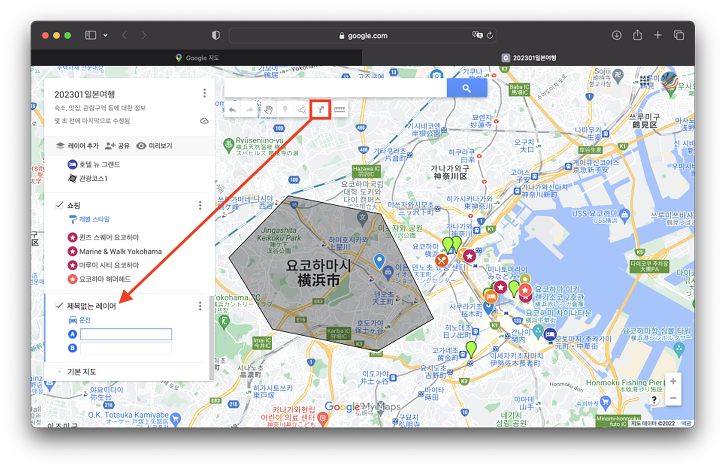
Task: Click the destination A input field
Action: (126, 334)
